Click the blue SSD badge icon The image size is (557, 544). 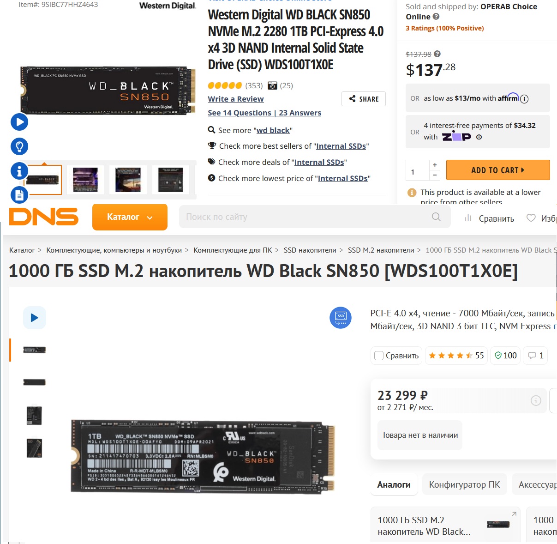pyautogui.click(x=341, y=318)
